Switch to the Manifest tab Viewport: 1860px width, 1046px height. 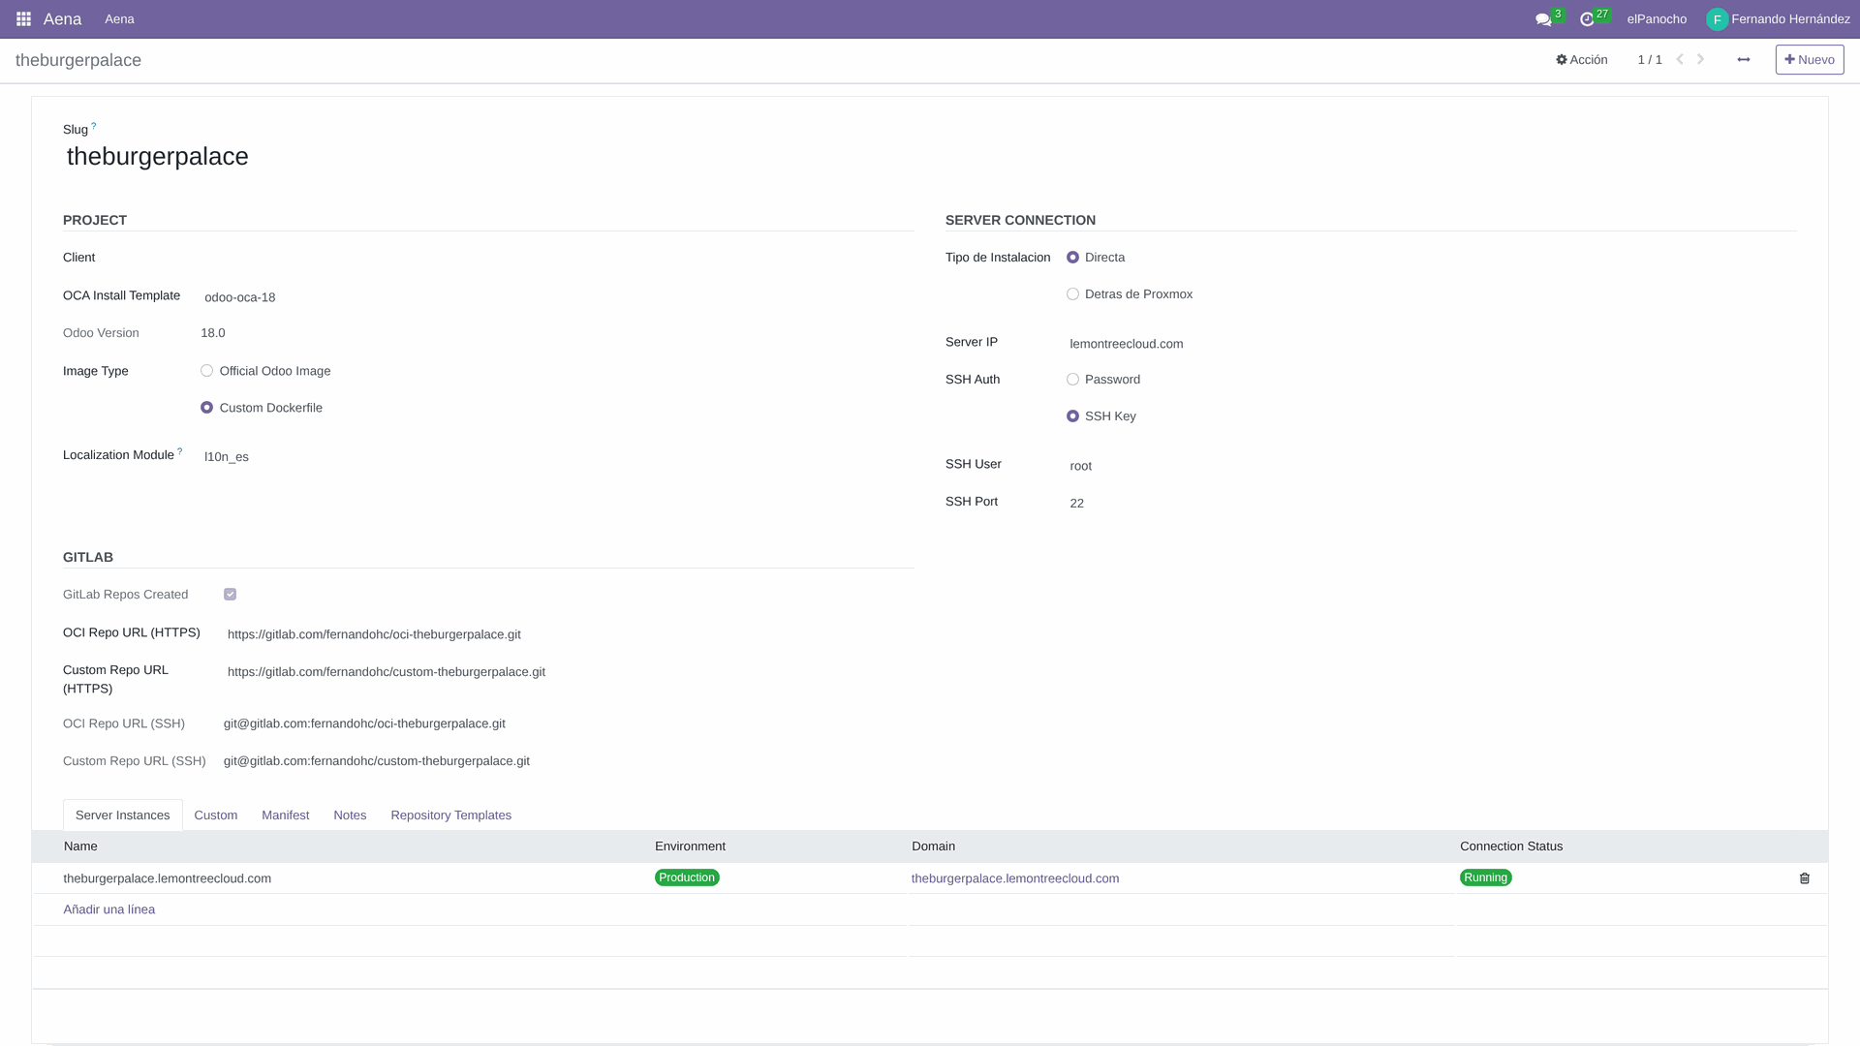click(285, 815)
